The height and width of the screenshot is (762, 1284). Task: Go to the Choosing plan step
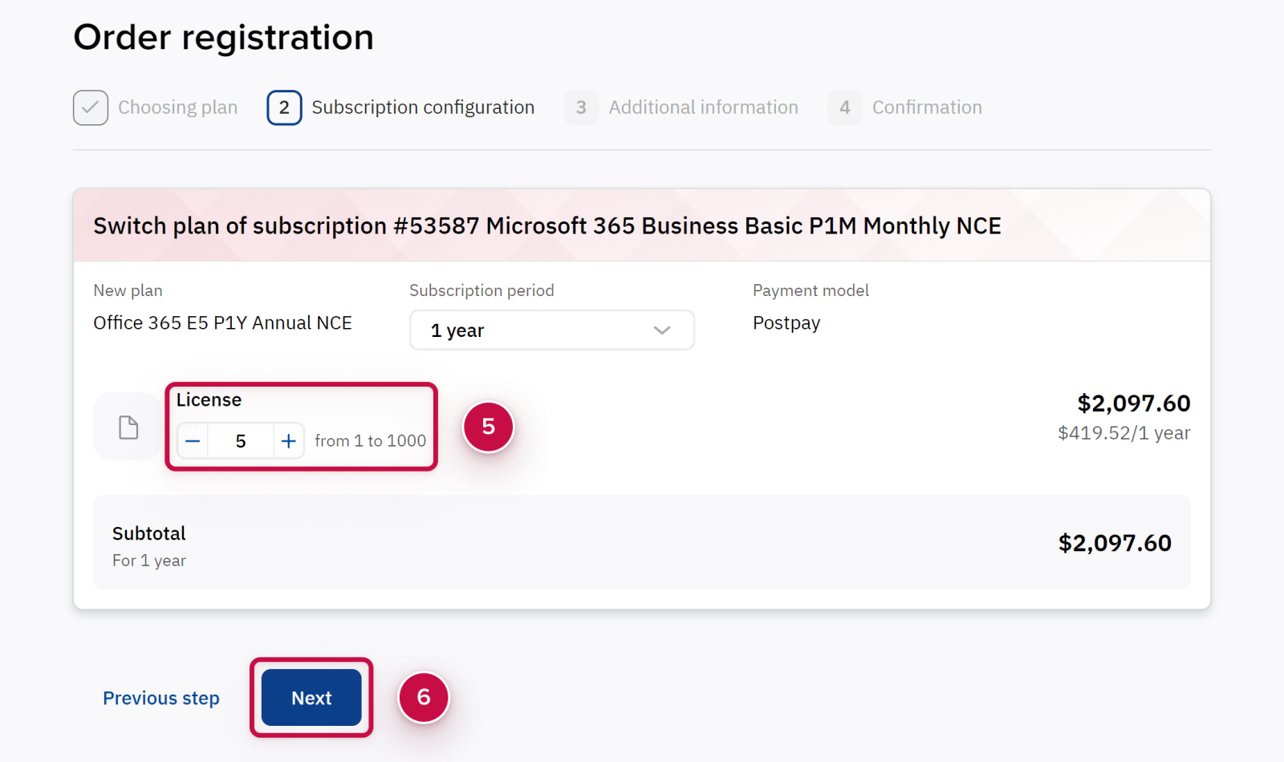[177, 107]
